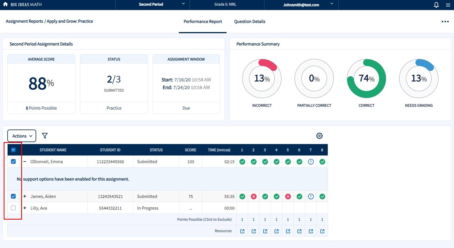
Task: Uncheck the checkbox for James, Aiden
Action: (13, 196)
